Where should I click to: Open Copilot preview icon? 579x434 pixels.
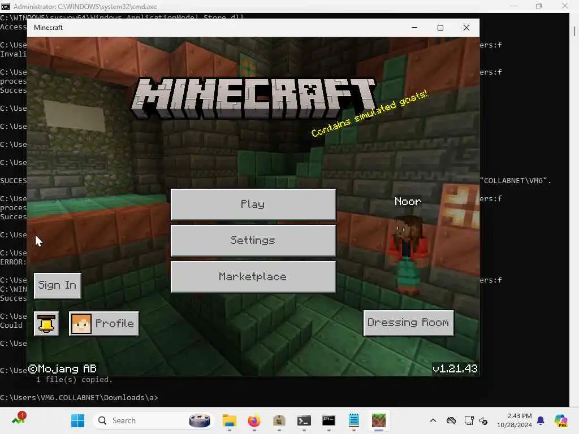tap(561, 420)
